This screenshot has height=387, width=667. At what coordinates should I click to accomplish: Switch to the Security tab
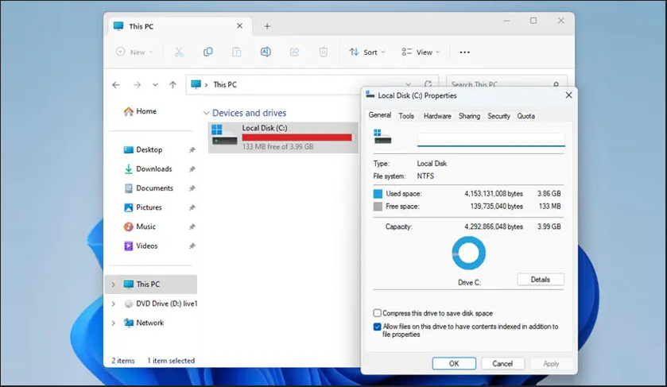pos(498,116)
